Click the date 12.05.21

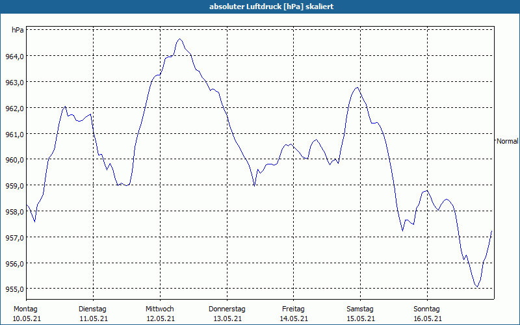[x=161, y=319]
